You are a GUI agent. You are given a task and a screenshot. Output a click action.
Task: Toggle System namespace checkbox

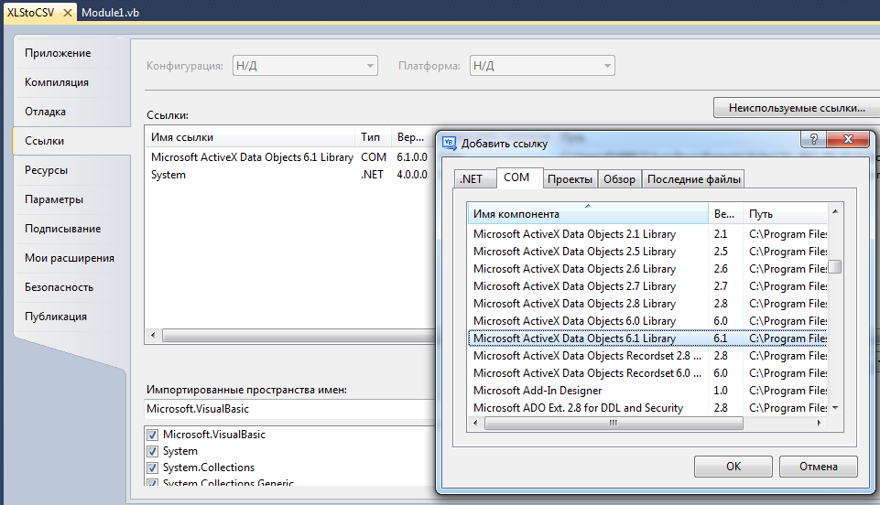152,451
